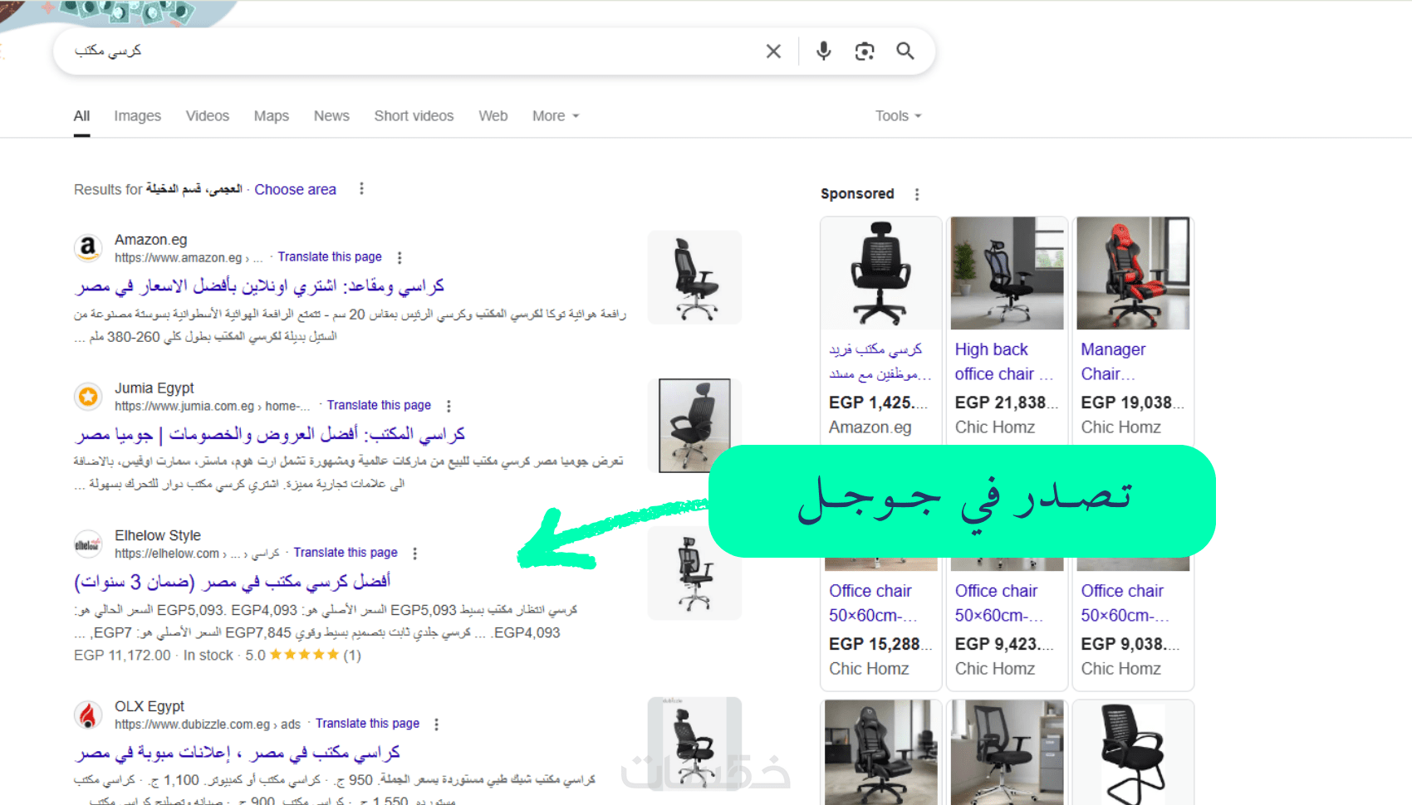This screenshot has height=805, width=1412.
Task: Open more options for OLX Egypt result
Action: pyautogui.click(x=436, y=724)
